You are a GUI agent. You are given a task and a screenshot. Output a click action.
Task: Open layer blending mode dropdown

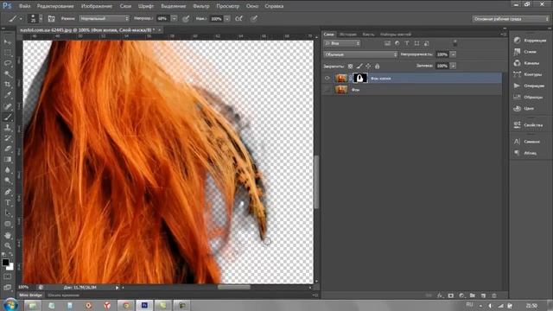[x=360, y=54]
